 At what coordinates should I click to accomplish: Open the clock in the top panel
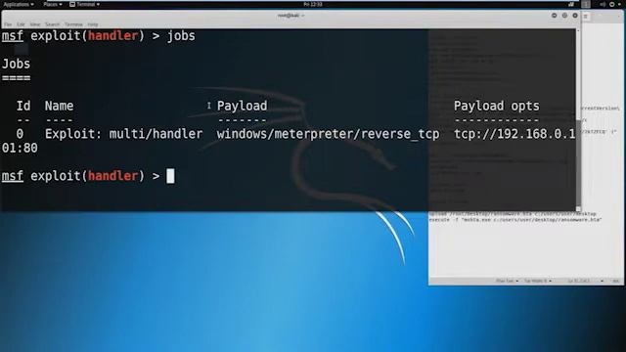(313, 4)
